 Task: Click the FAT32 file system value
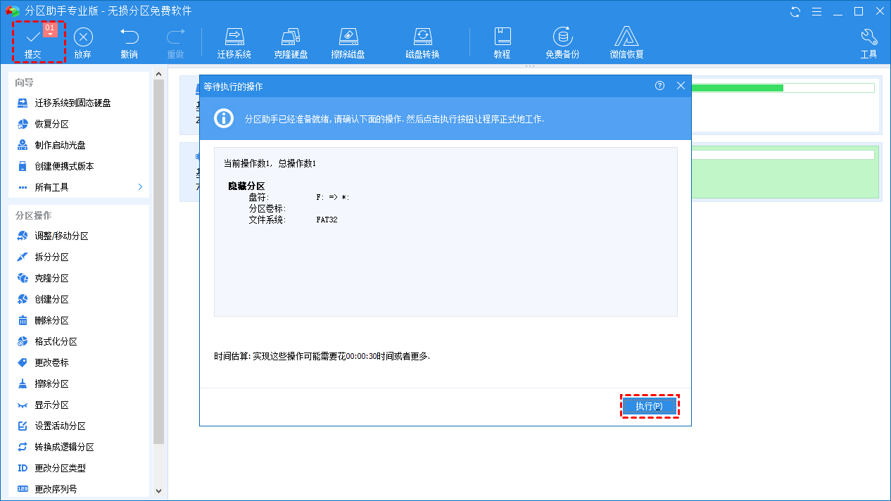(327, 220)
